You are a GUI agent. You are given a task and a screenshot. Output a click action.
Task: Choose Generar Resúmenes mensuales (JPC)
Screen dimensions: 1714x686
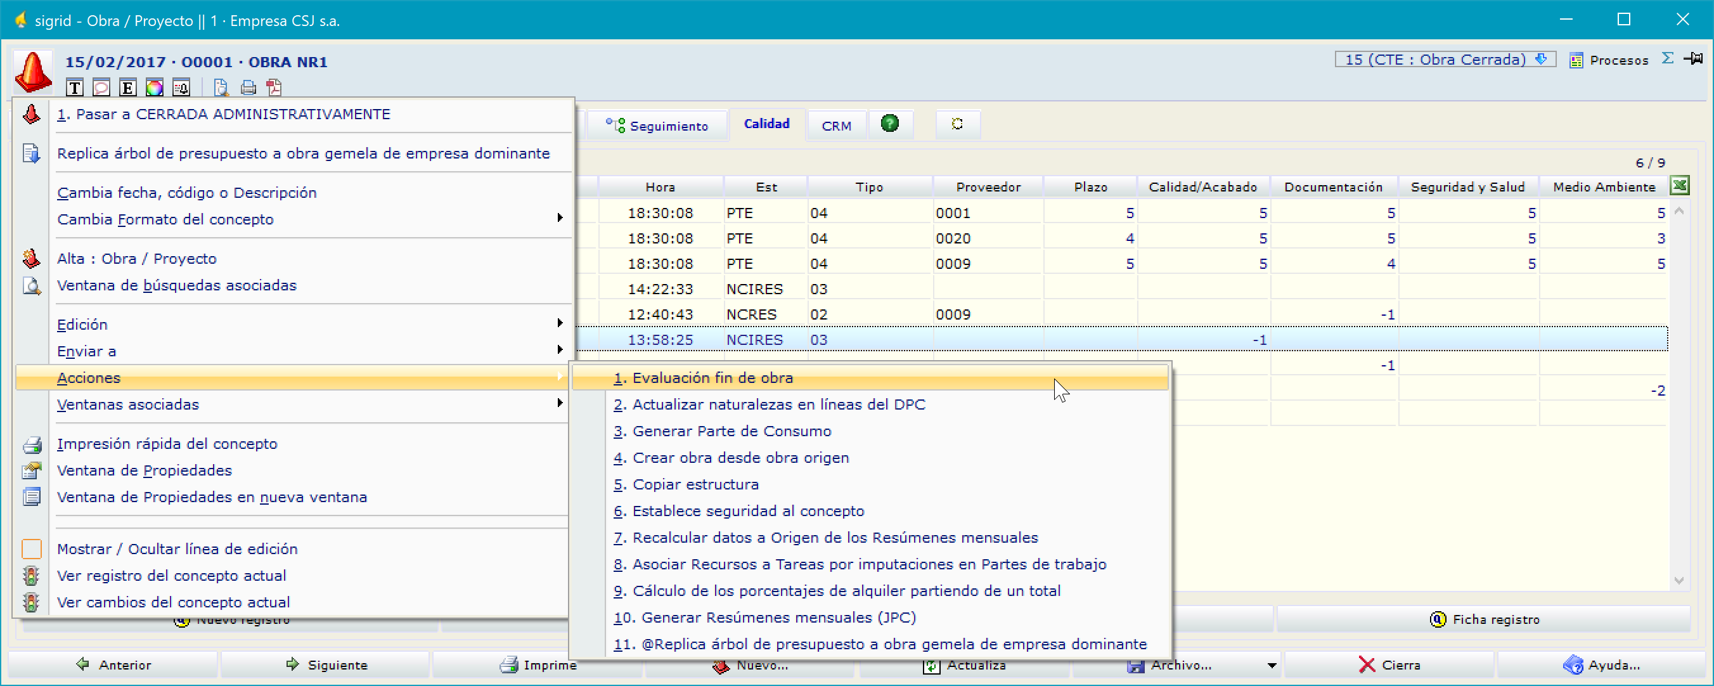870,618
